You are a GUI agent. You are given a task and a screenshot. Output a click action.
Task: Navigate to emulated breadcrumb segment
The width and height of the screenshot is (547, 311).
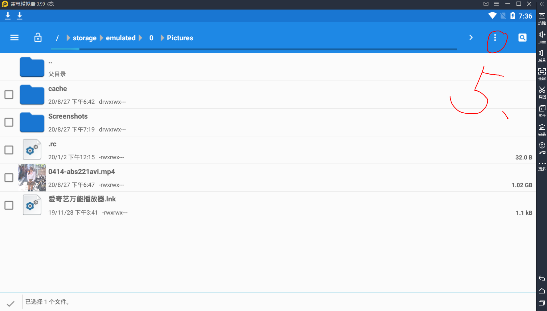(x=120, y=38)
